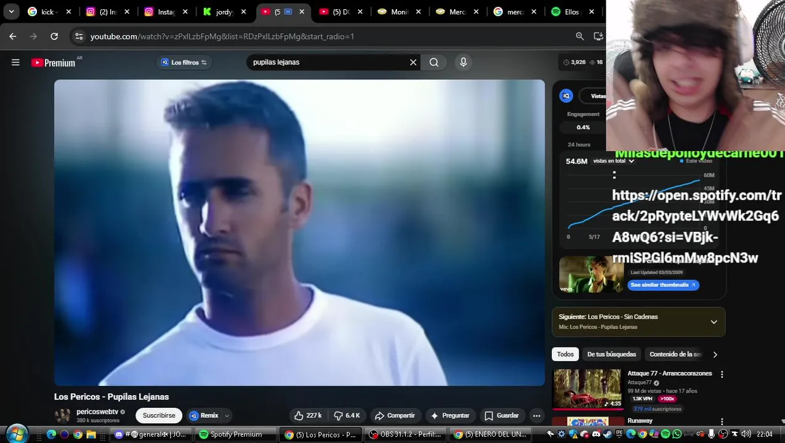Open the file explorer folder icon in taskbar
785x443 pixels.
(91, 434)
